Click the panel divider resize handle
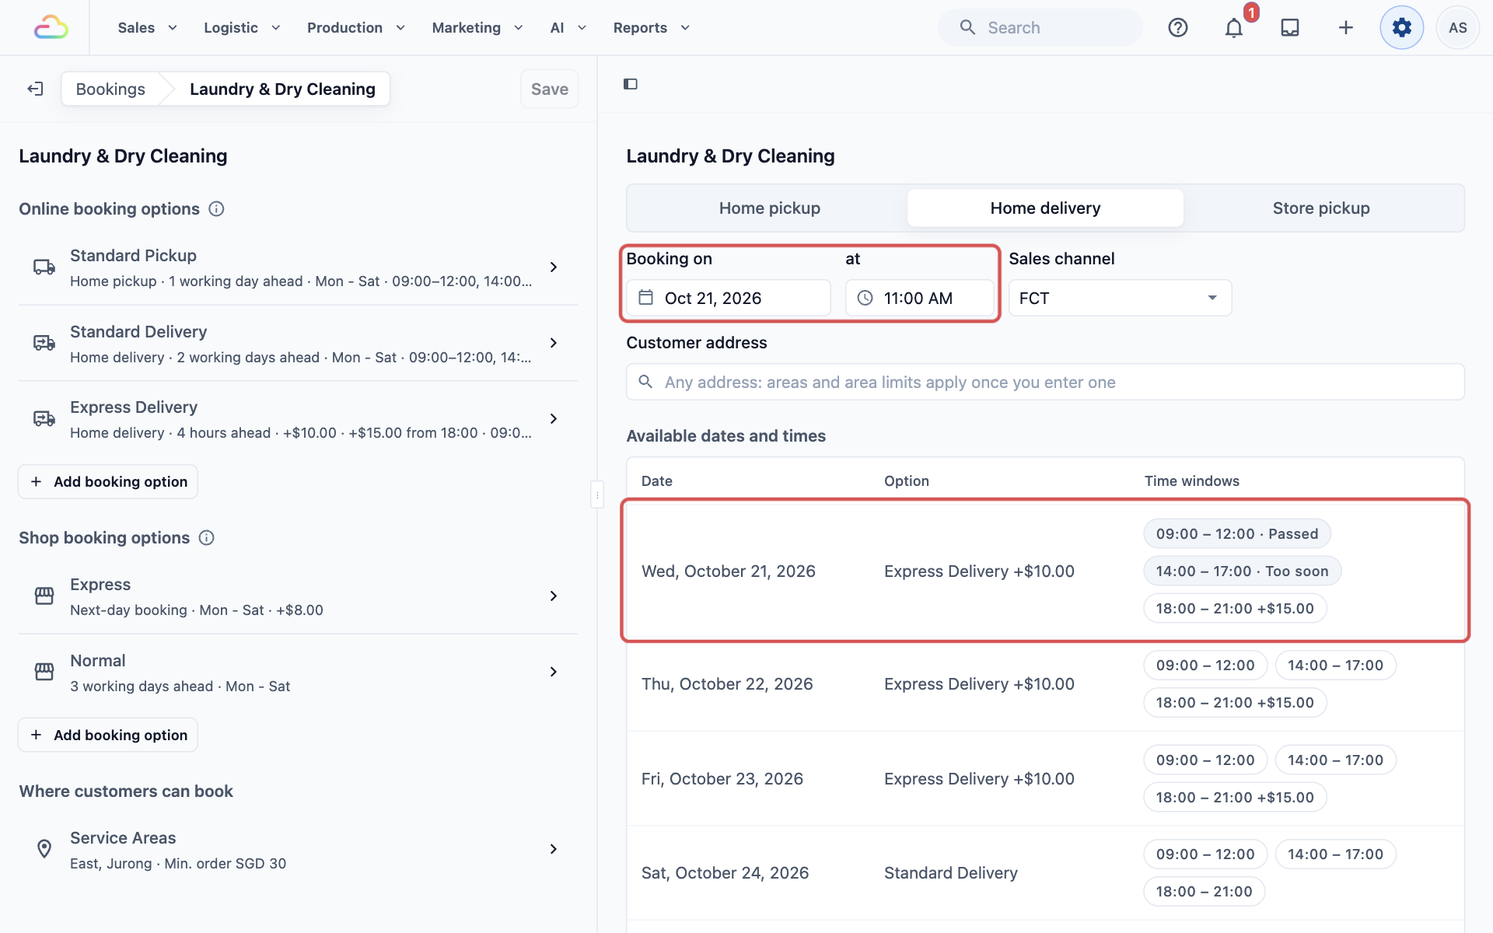 [x=597, y=494]
